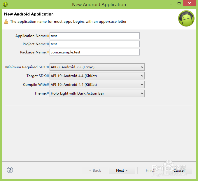
Task: Click the Package Name text field
Action: (94, 52)
